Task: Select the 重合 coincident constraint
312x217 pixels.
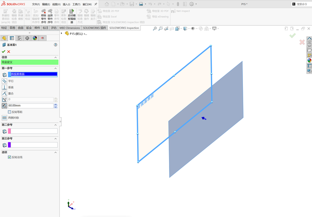Action: point(4,93)
